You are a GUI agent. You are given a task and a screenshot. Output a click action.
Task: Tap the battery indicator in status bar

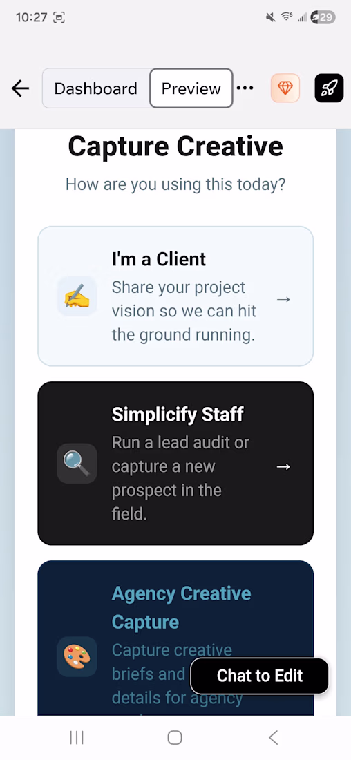coord(323,17)
